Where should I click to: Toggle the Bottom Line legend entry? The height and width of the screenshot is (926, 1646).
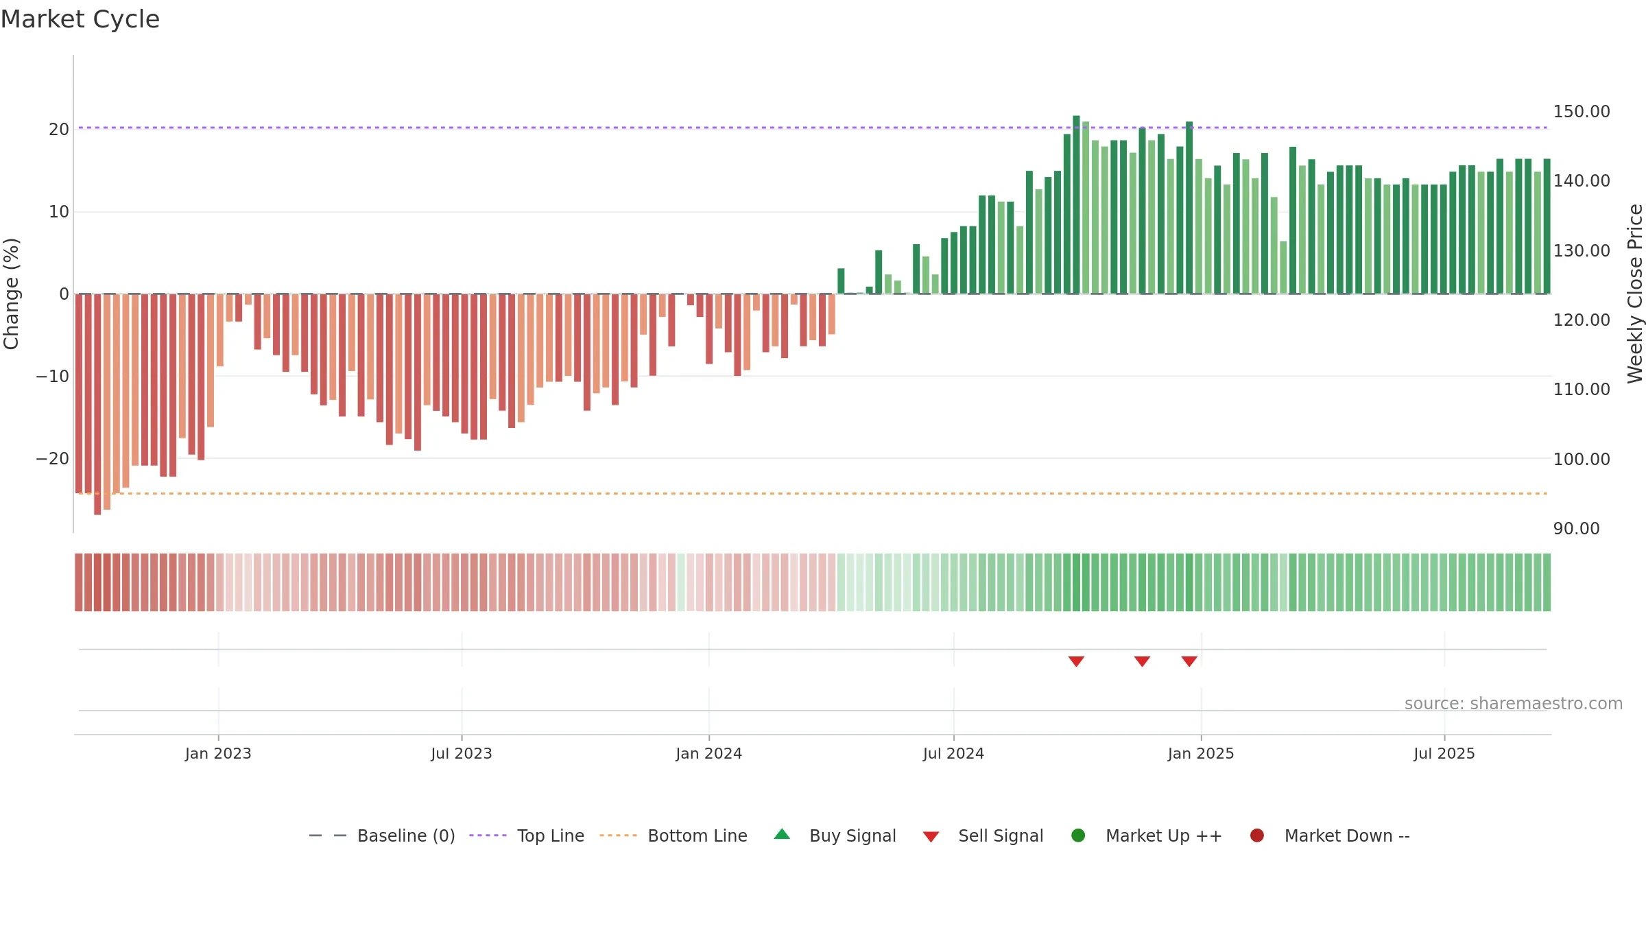(x=673, y=835)
